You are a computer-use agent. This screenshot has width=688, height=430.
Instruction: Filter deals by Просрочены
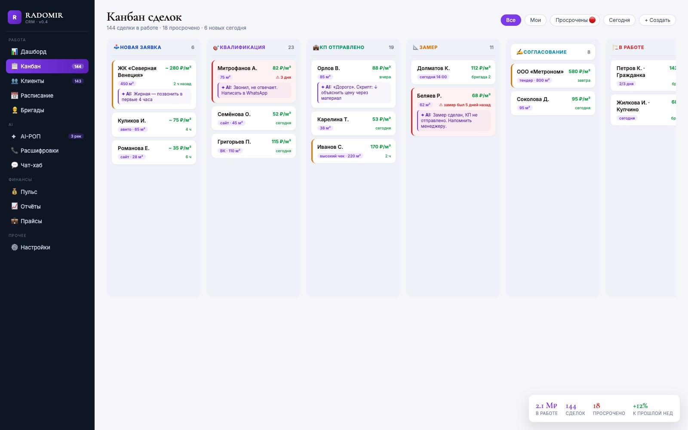tap(575, 20)
